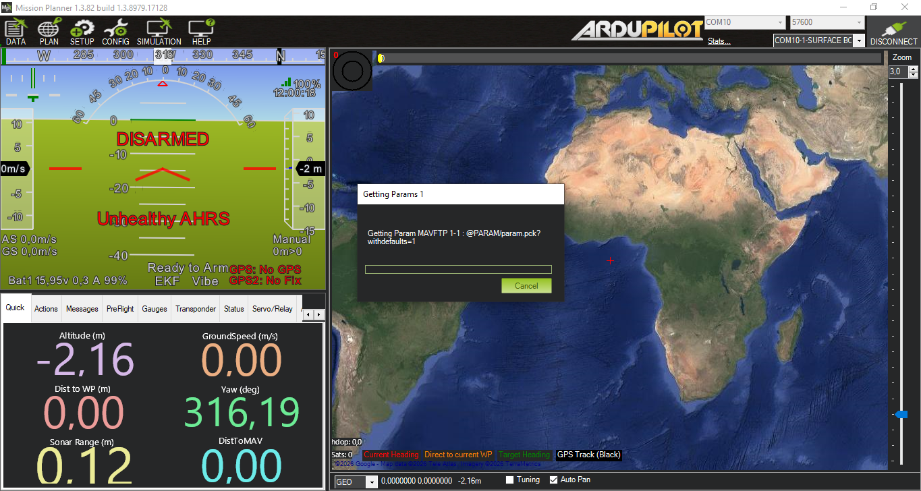Click the map zoom slider handle
921x491 pixels.
point(901,415)
